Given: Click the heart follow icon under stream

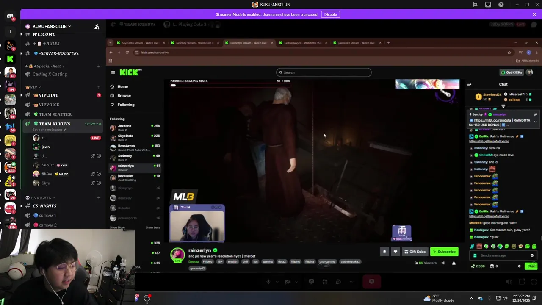Looking at the screenshot, I should pos(395,252).
